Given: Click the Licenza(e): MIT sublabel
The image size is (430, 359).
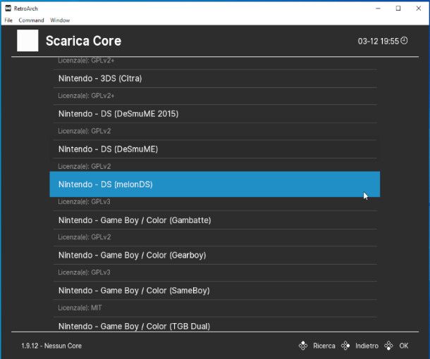Looking at the screenshot, I should click(80, 308).
